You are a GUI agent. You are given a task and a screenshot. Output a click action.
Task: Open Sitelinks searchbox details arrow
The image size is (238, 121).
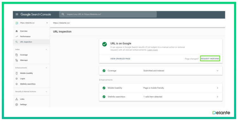[x=217, y=97]
